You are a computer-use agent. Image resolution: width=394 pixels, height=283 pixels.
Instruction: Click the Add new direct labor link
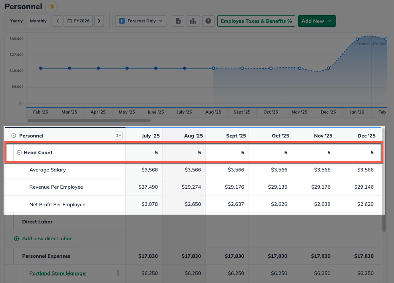coord(47,239)
